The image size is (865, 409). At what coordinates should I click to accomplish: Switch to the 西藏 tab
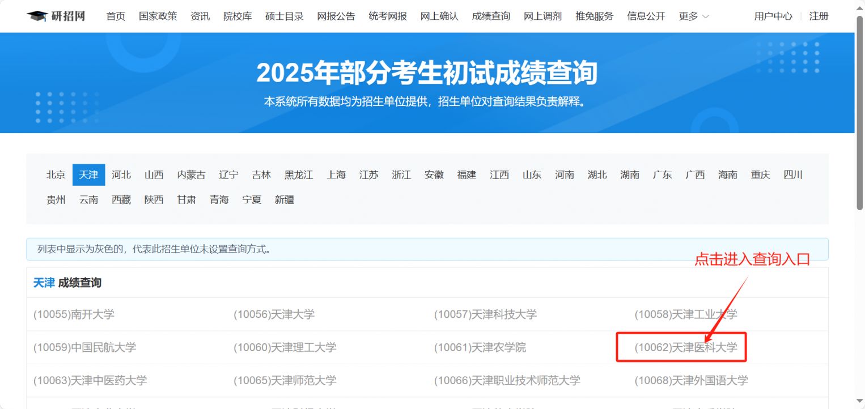pos(121,200)
